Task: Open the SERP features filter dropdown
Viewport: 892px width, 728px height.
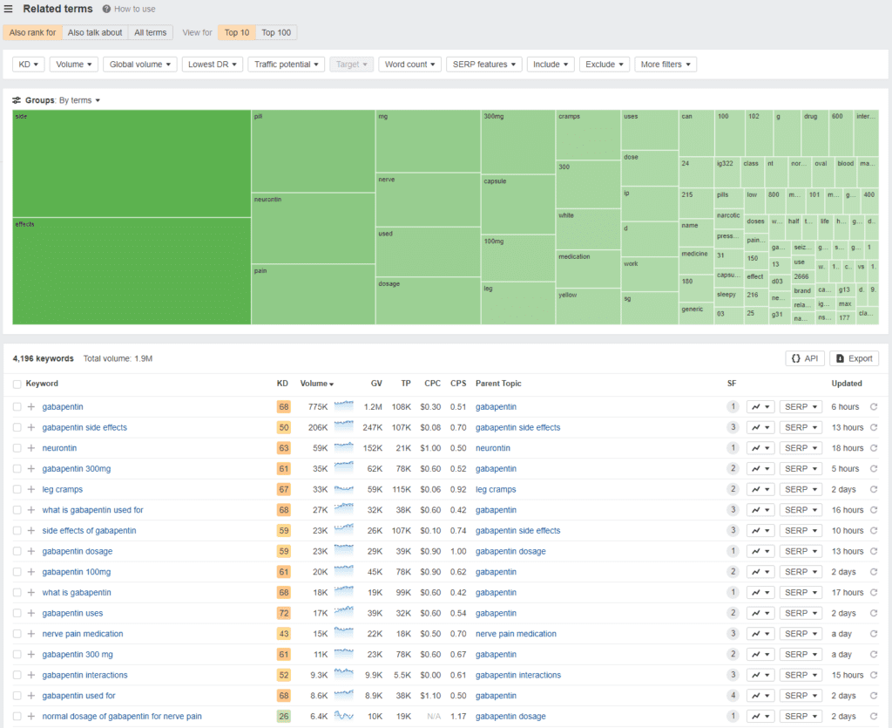Action: (x=483, y=65)
